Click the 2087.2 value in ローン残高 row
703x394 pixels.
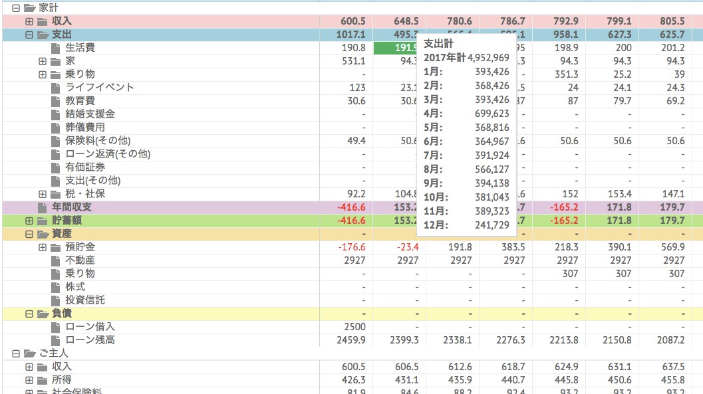click(x=670, y=340)
